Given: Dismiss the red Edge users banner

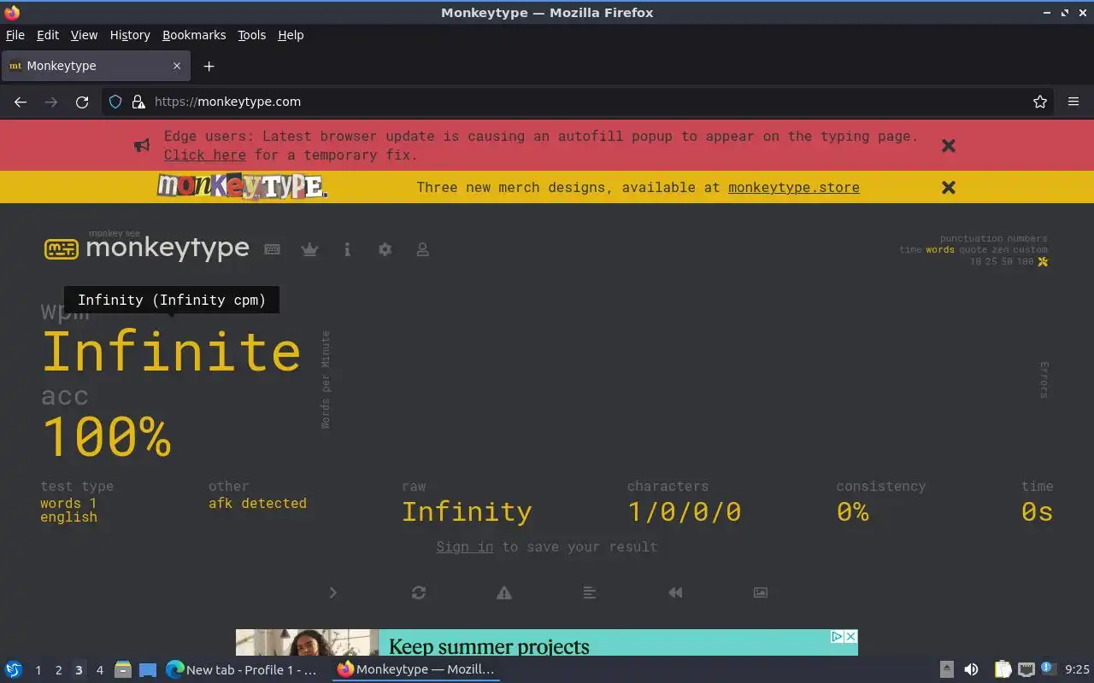Looking at the screenshot, I should click(x=949, y=145).
